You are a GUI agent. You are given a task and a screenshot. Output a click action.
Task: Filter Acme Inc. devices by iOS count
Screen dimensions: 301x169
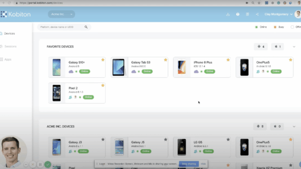pos(277,126)
